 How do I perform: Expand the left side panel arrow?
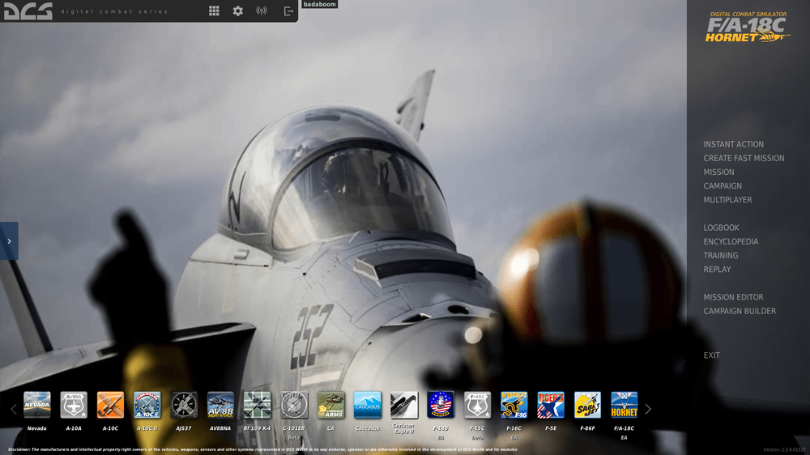[x=9, y=241]
